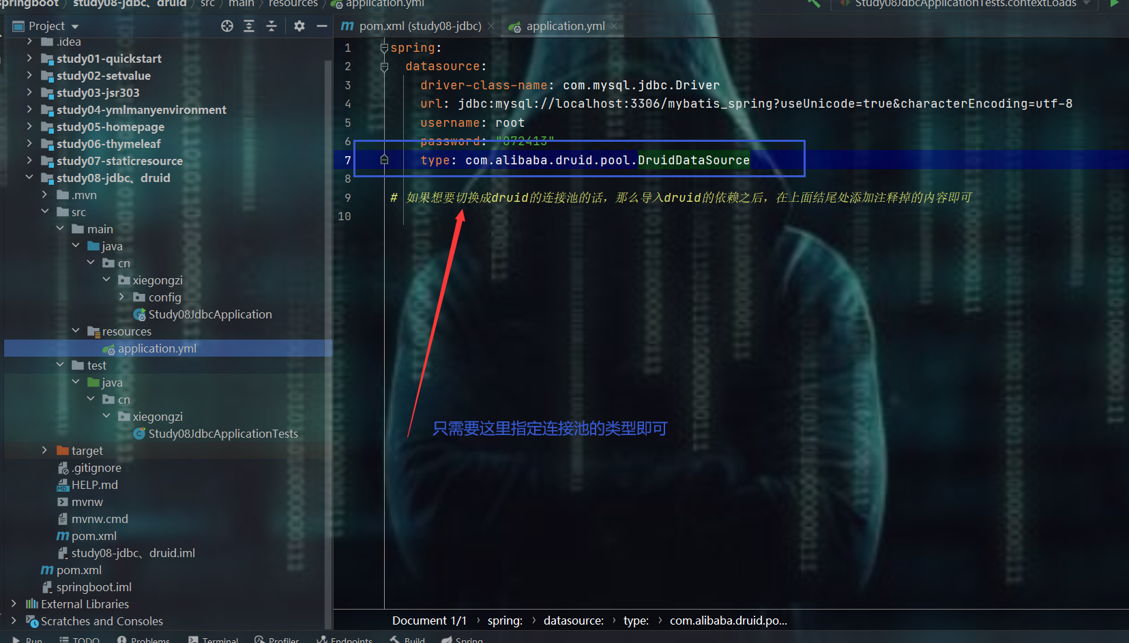
Task: Click breadcrumb item 'datasource:' at editor bottom
Action: (574, 620)
